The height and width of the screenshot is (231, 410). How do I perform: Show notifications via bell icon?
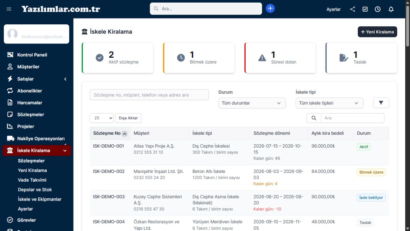pyautogui.click(x=391, y=9)
